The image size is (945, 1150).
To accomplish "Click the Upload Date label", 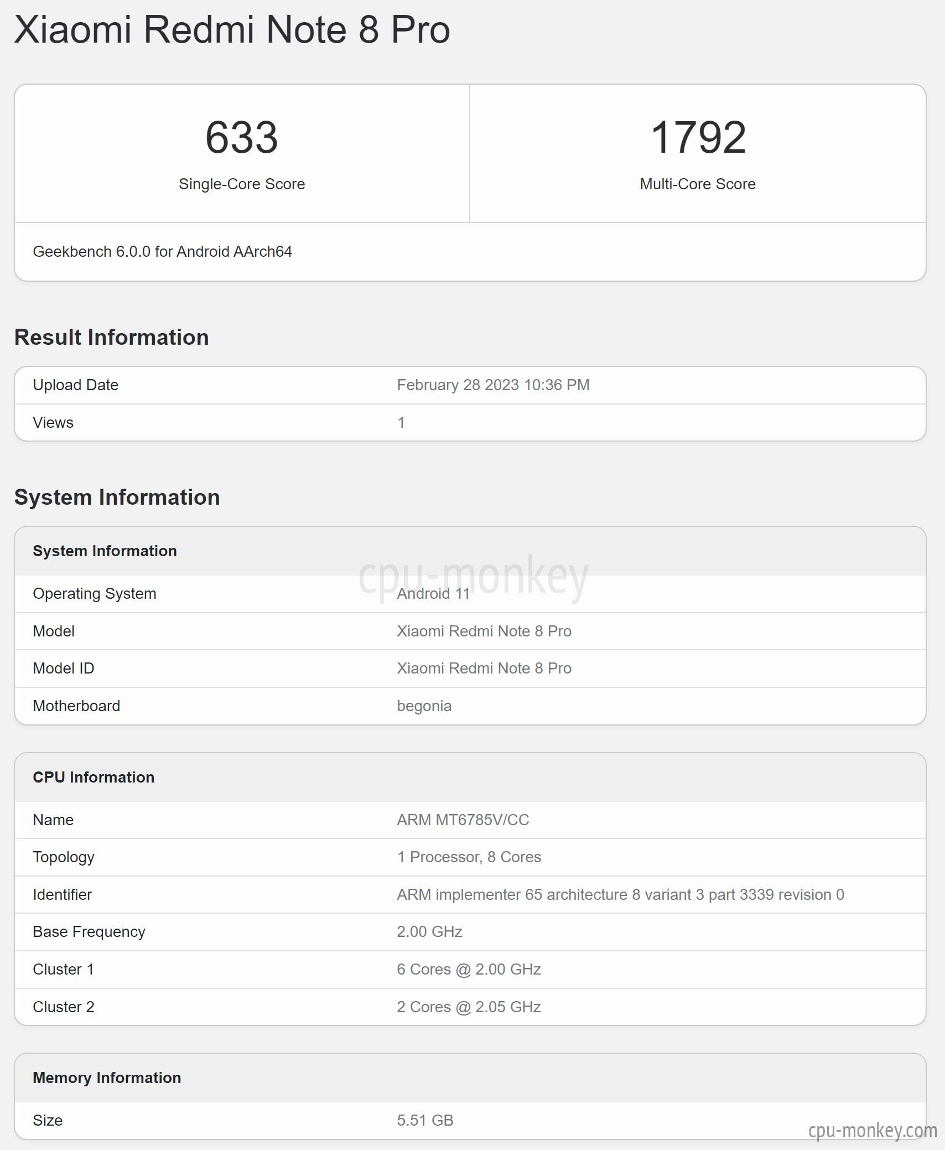I will coord(75,385).
